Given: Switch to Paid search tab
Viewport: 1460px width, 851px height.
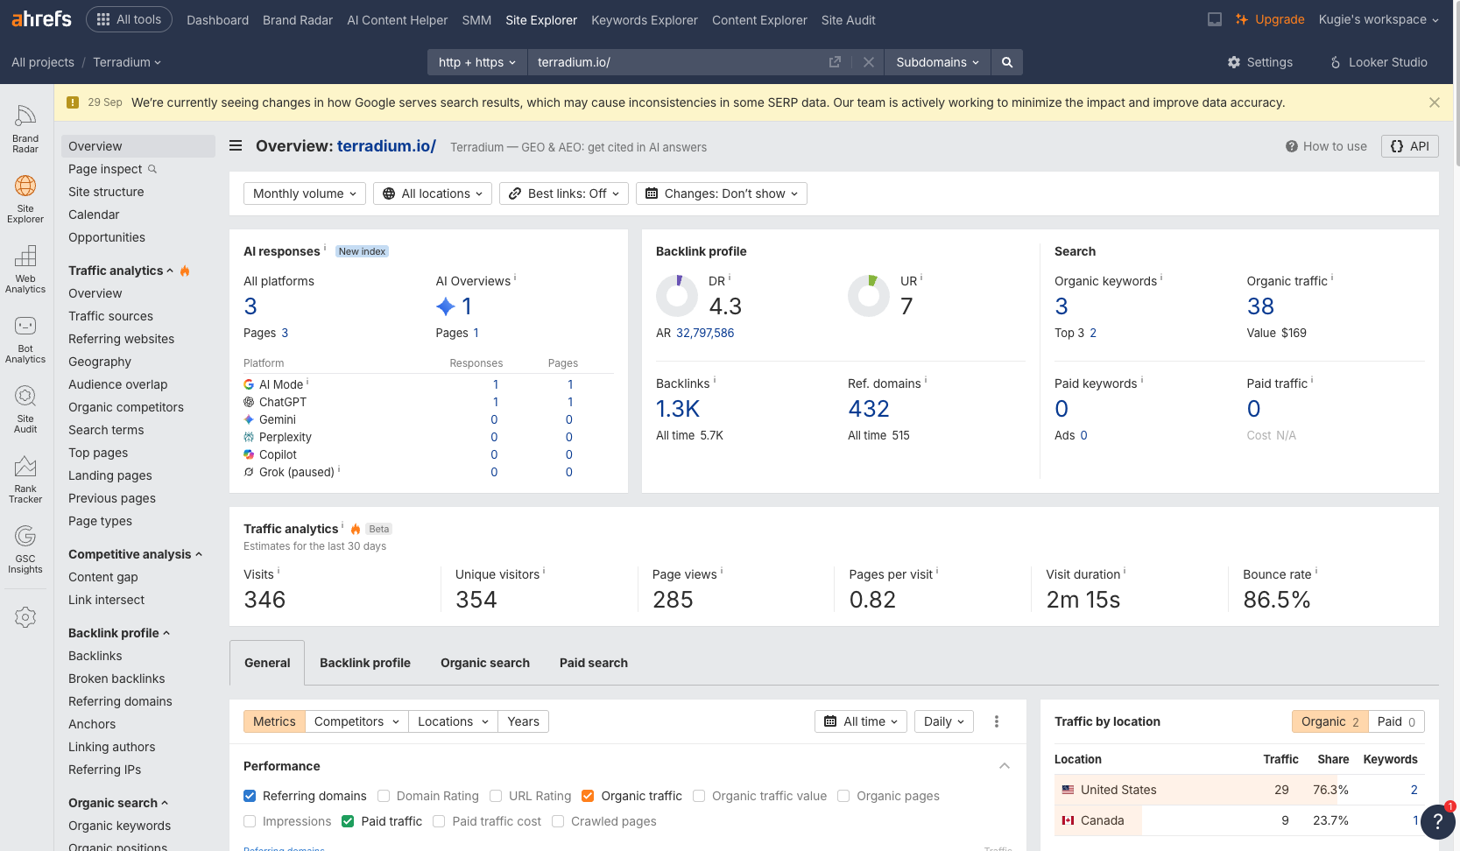Looking at the screenshot, I should [594, 663].
